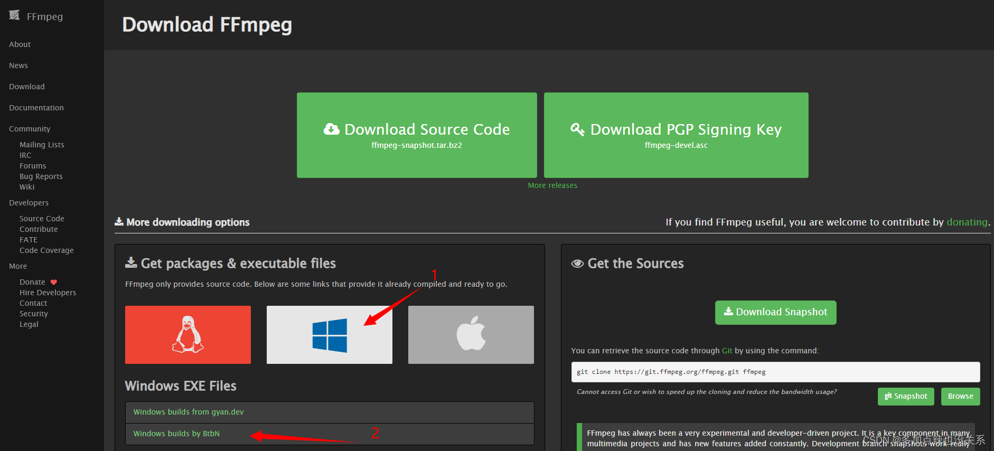Open the More section in sidebar

pos(18,266)
